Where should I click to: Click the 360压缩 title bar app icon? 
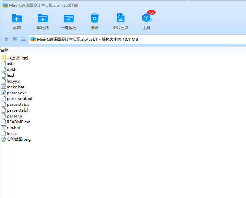(x=5, y=5)
